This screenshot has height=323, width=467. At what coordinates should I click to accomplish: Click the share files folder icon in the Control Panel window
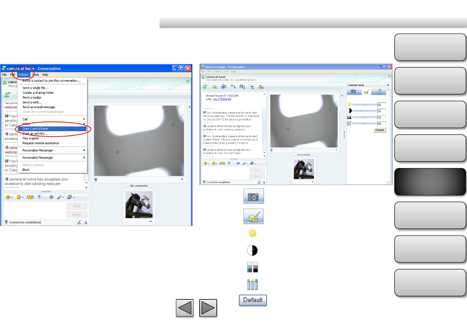[214, 87]
